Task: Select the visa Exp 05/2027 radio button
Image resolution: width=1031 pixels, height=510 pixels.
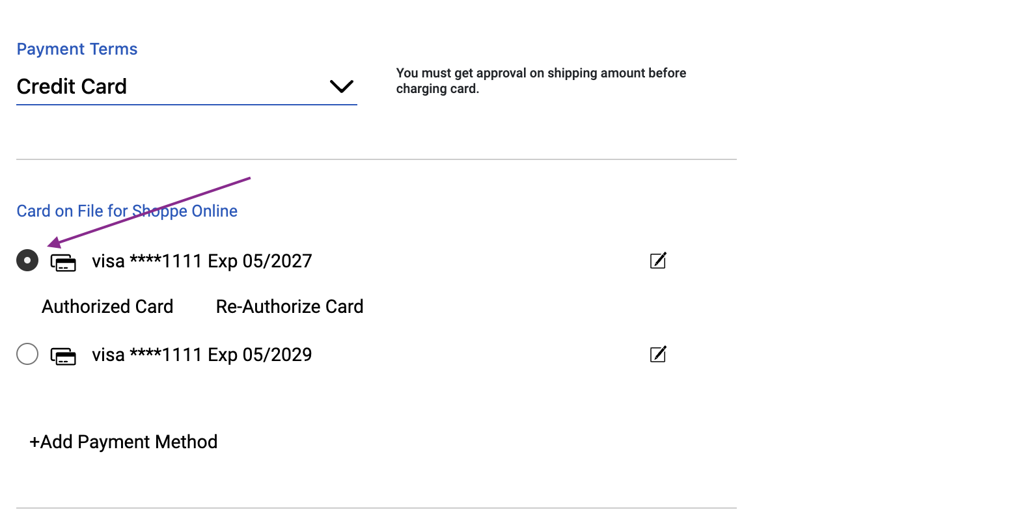Action: pyautogui.click(x=27, y=260)
